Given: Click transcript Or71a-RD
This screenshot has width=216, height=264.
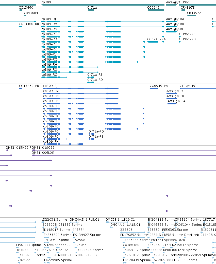Looking at the screenshot, I should (95, 80).
